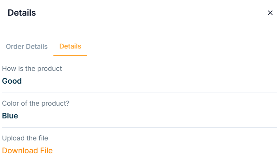Click the separator under the 'Good' answer
The width and height of the screenshot is (277, 165).
pos(138,93)
